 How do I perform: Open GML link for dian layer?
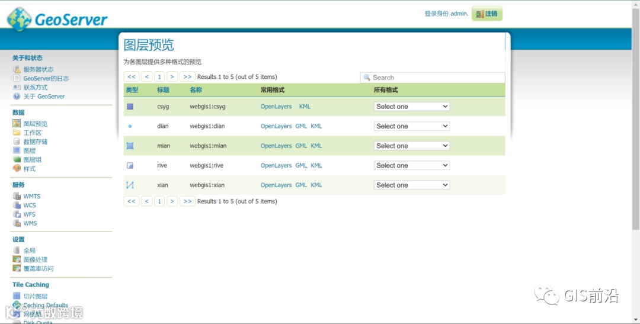(x=301, y=126)
